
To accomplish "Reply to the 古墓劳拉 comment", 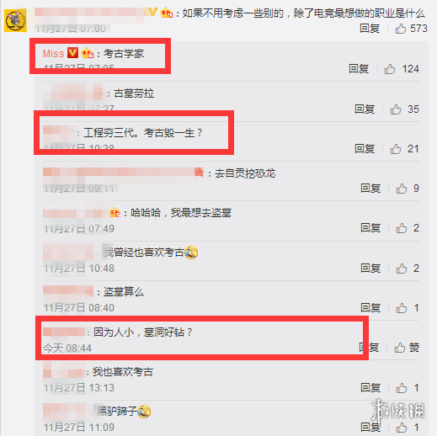I will point(365,109).
